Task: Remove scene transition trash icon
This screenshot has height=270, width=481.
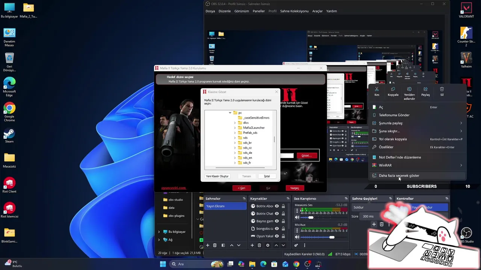Action: (x=381, y=224)
